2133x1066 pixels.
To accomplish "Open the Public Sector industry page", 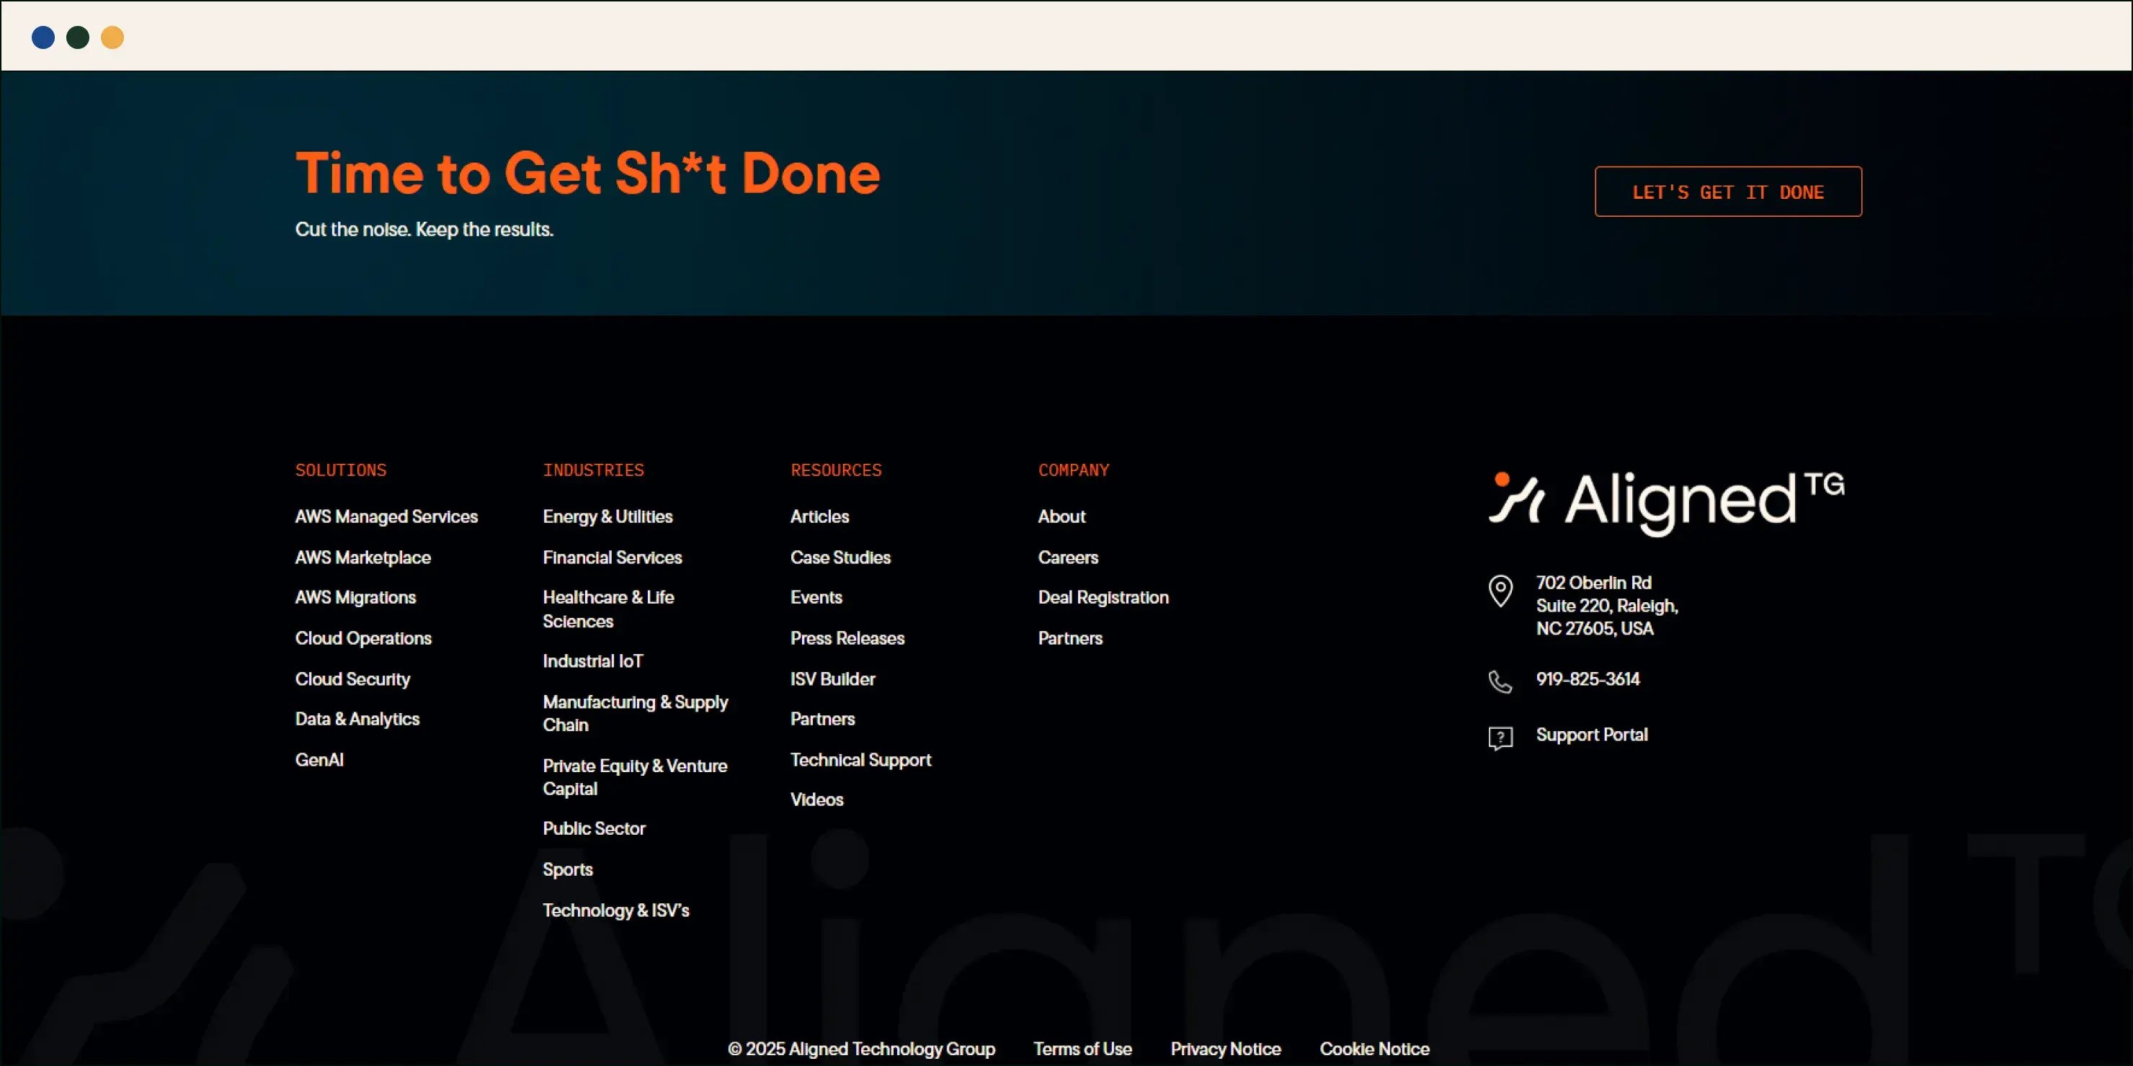I will click(x=593, y=828).
